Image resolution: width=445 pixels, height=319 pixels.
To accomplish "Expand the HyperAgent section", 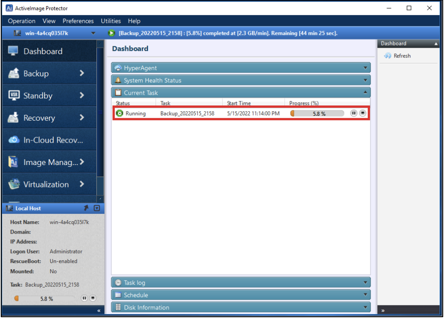I will click(366, 68).
